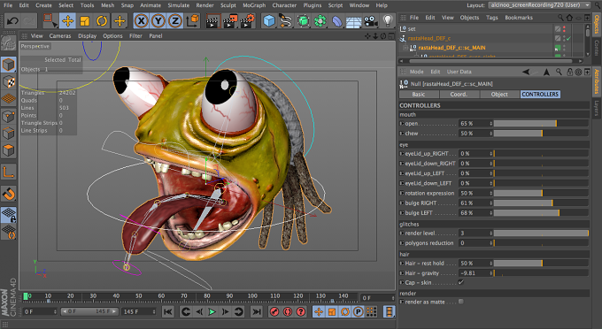Open the Layout dropdown
The width and height of the screenshot is (602, 329).
click(x=539, y=5)
